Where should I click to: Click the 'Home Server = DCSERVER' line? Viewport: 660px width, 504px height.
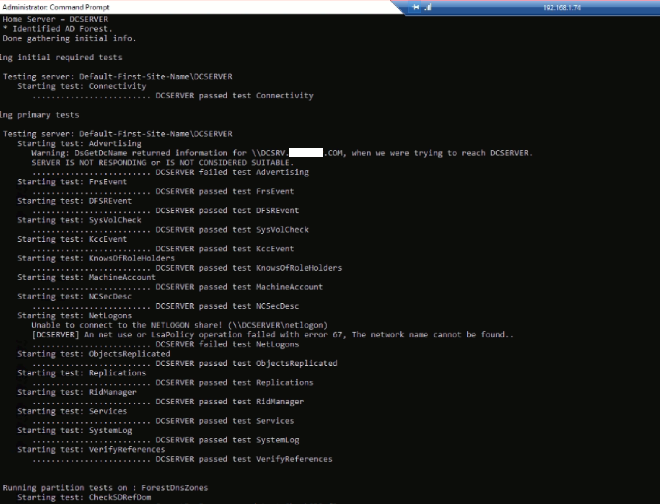55,19
